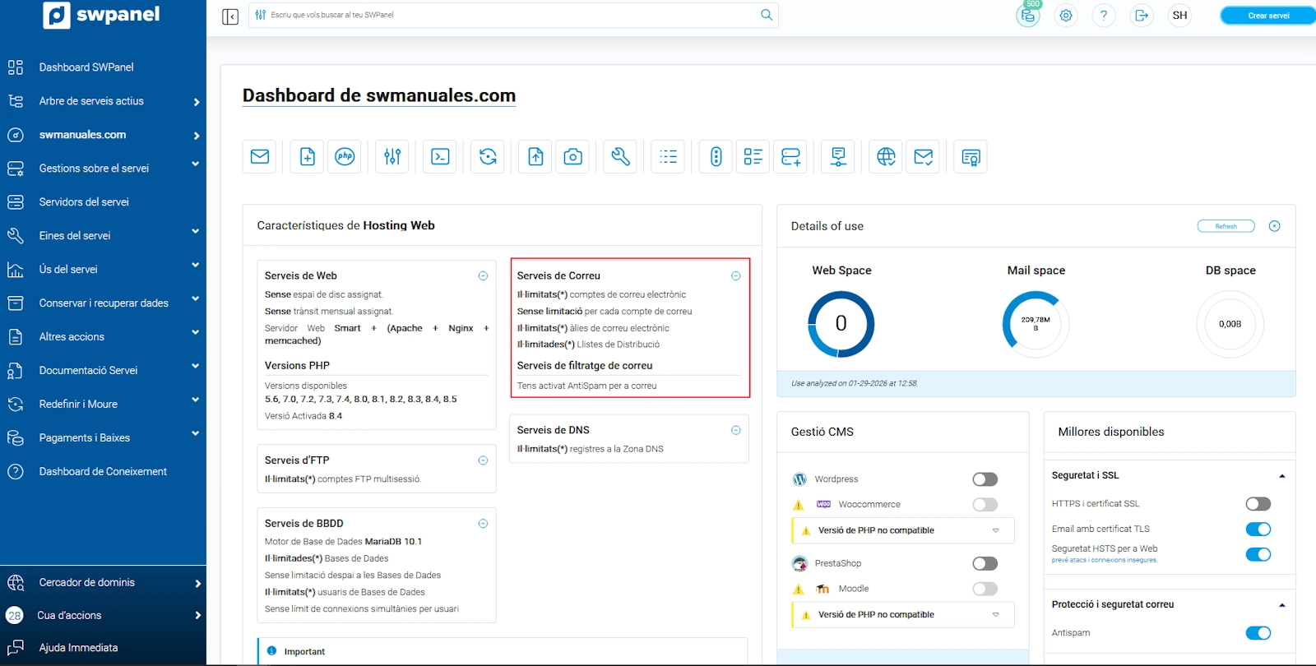The image size is (1316, 666).
Task: Open the terminal console icon
Action: point(440,156)
